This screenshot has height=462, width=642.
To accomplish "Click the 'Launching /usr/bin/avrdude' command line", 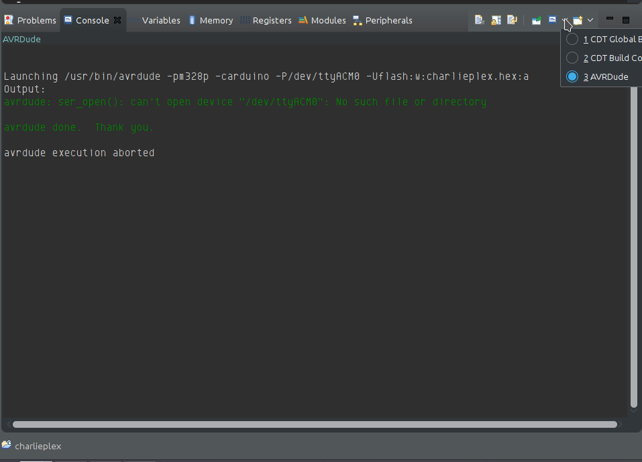I will click(266, 76).
